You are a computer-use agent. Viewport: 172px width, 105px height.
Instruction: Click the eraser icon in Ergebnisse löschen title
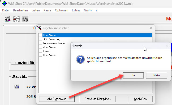[x=39, y=28]
